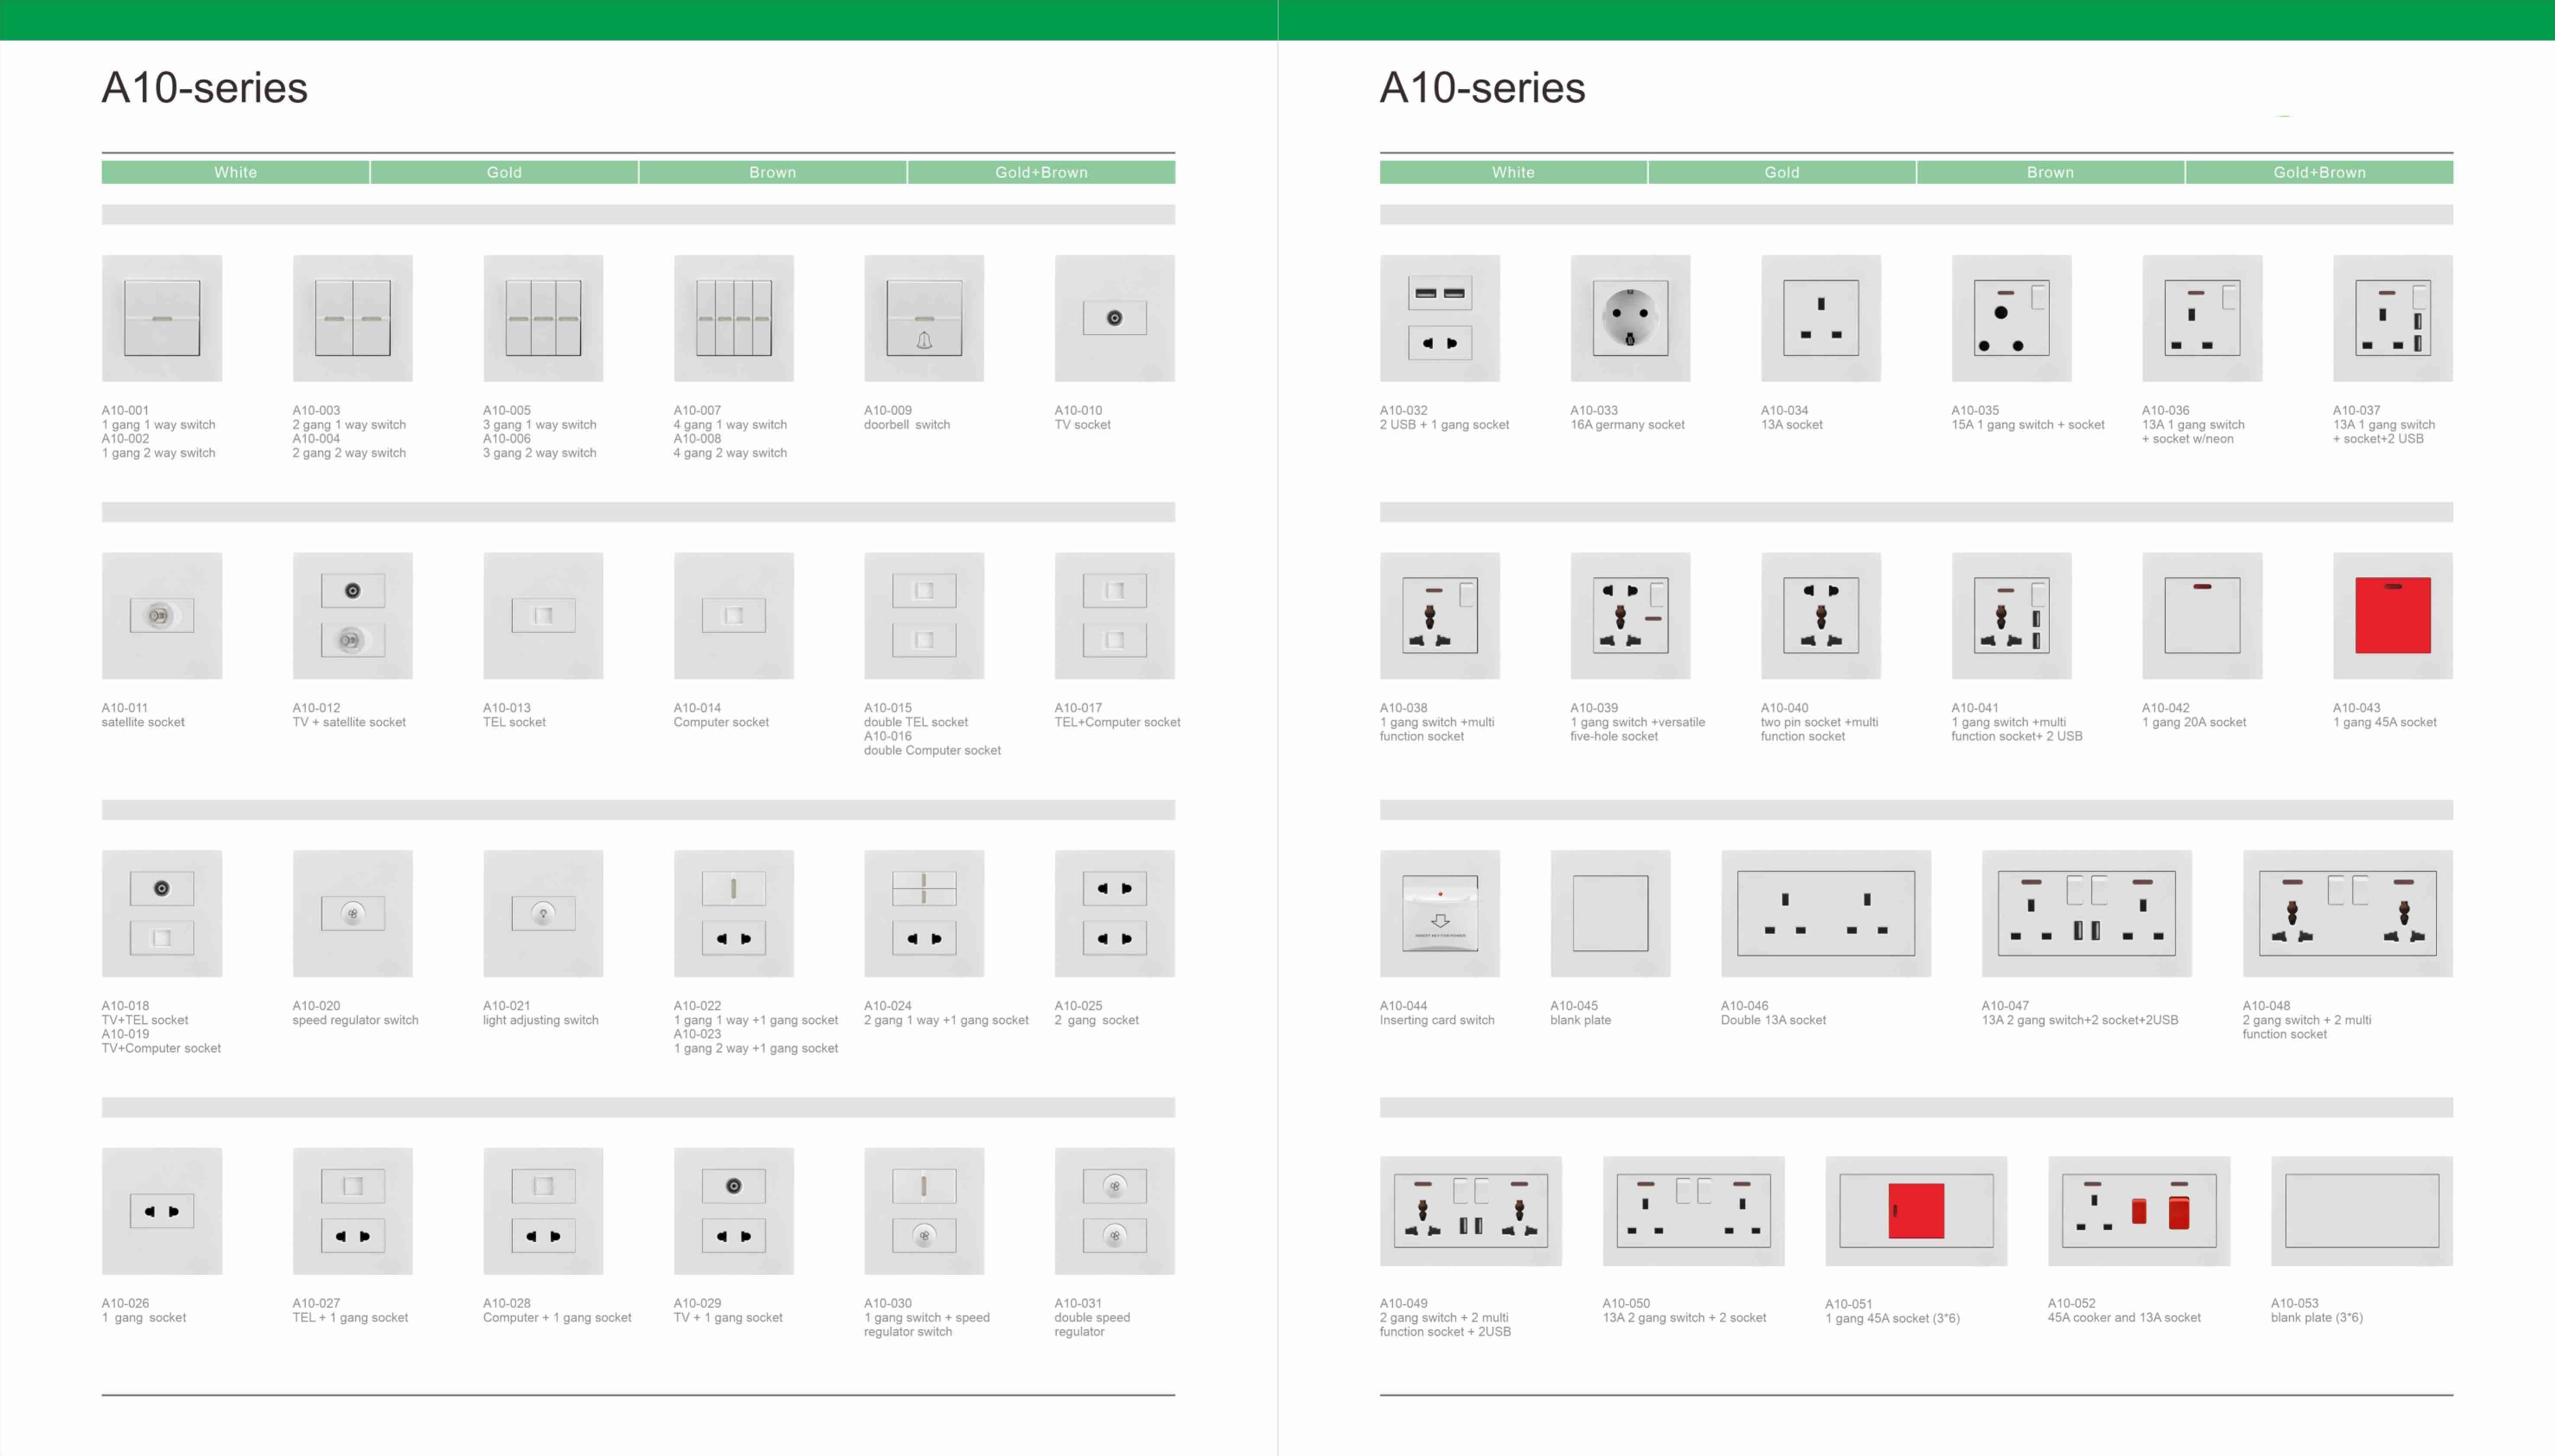Click the A10-026 1 gang socket image
Image resolution: width=2555 pixels, height=1456 pixels.
(x=162, y=1211)
